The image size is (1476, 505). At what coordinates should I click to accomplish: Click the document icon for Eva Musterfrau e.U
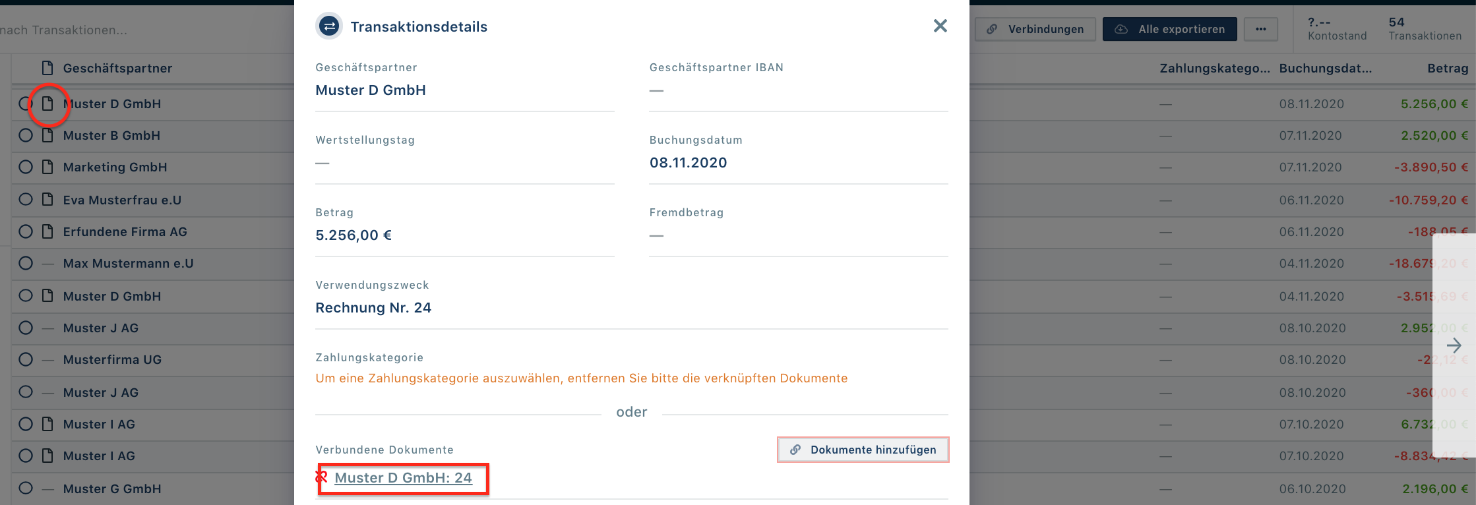click(47, 199)
